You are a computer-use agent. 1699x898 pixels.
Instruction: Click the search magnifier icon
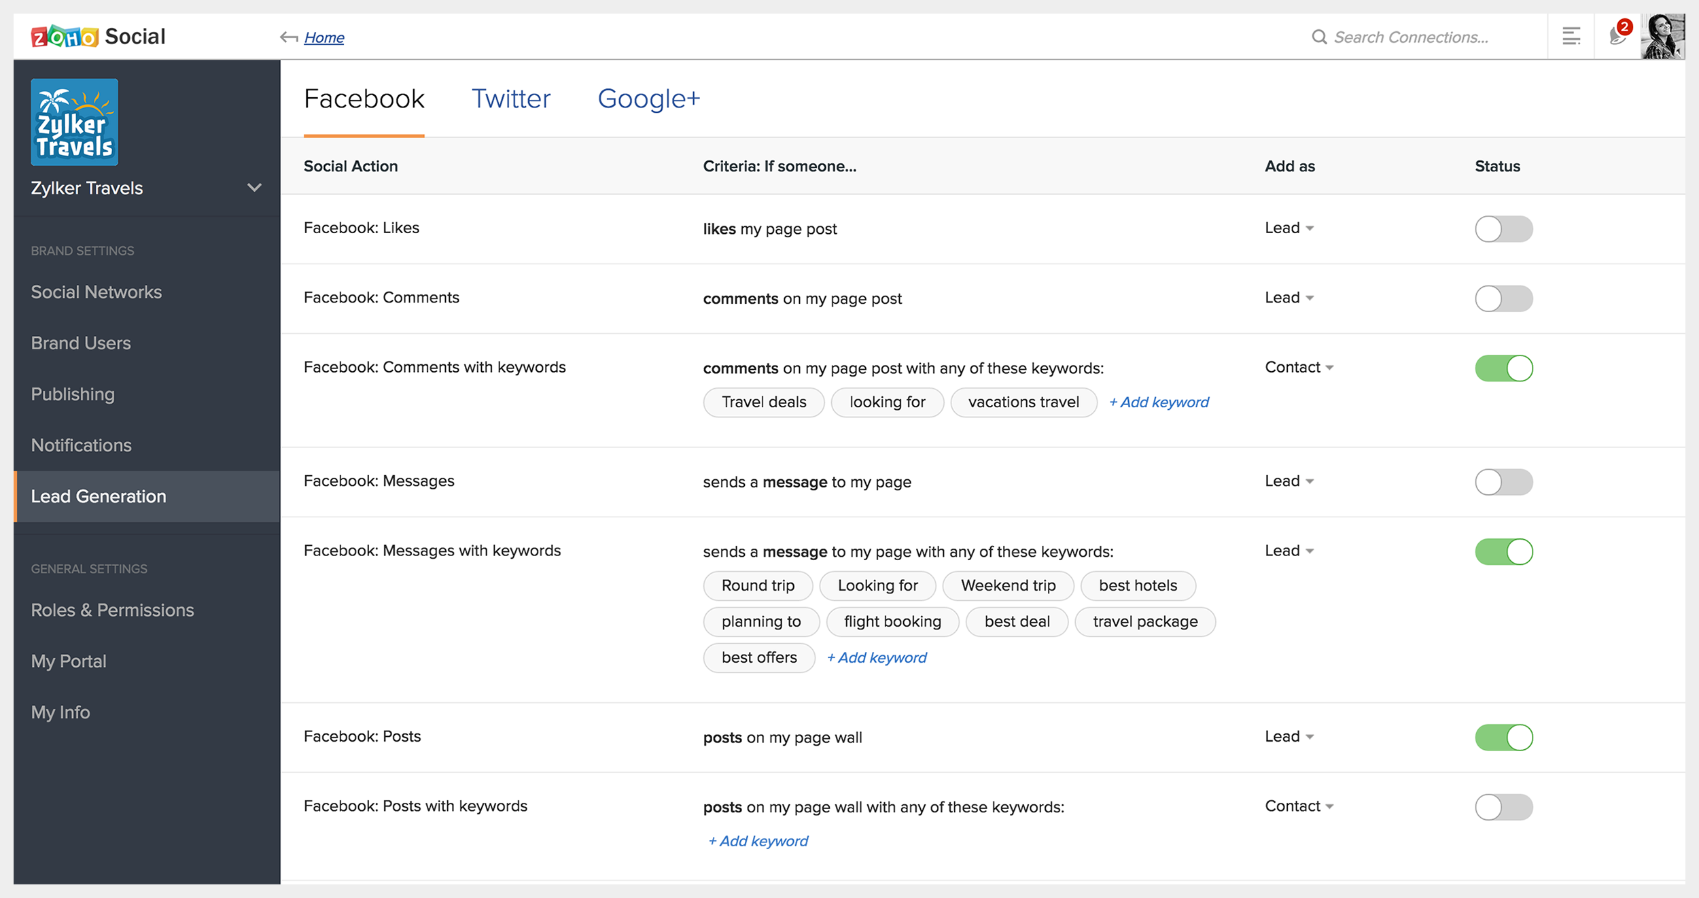[1318, 37]
